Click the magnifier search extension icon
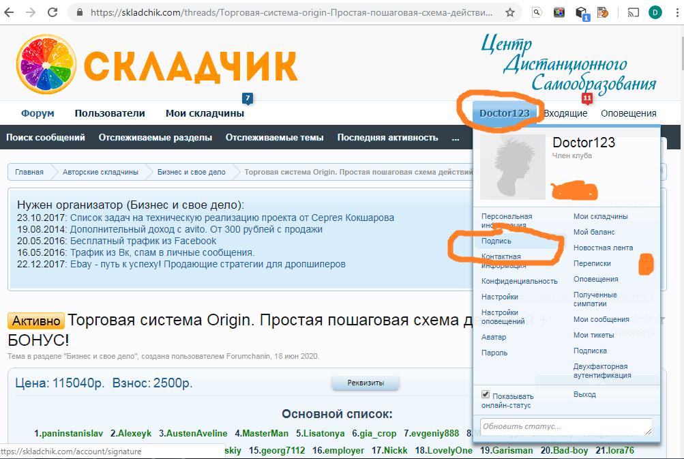 coord(537,12)
